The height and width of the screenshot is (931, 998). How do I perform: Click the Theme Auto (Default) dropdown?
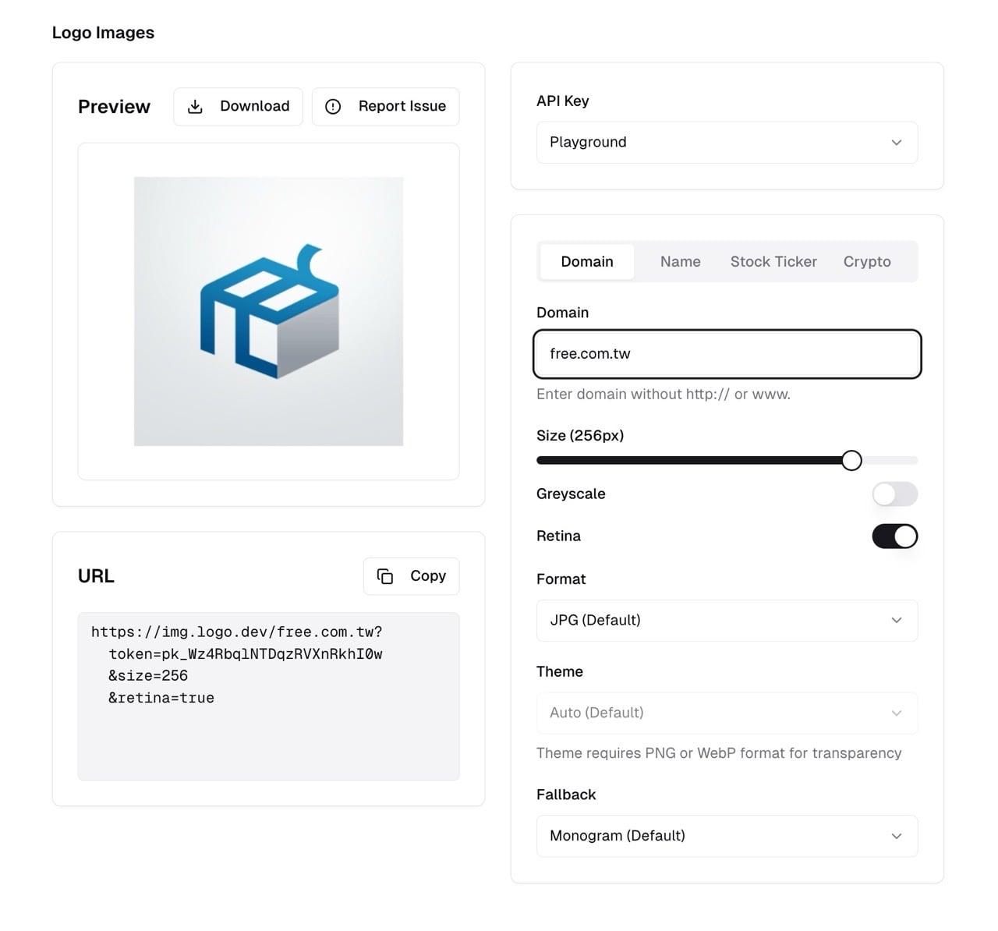click(727, 713)
